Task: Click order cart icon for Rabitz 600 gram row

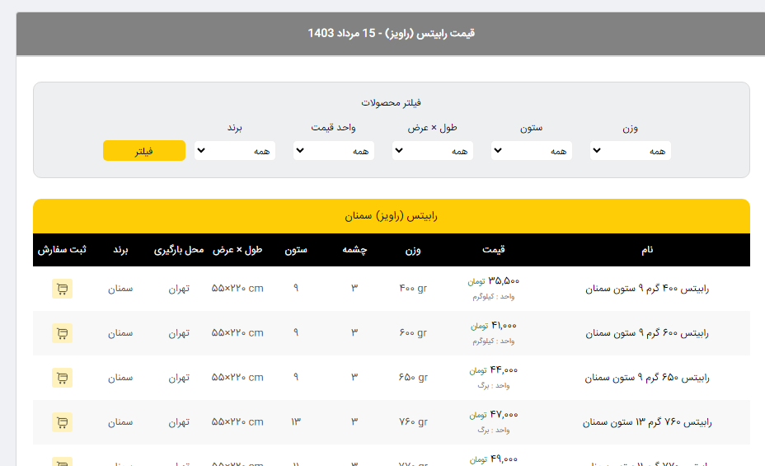Action: 62,333
